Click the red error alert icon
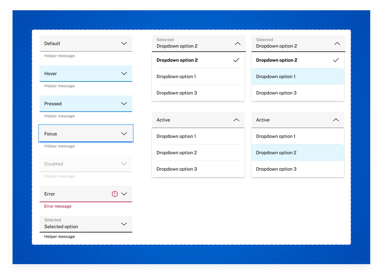This screenshot has width=383, height=279. 115,194
